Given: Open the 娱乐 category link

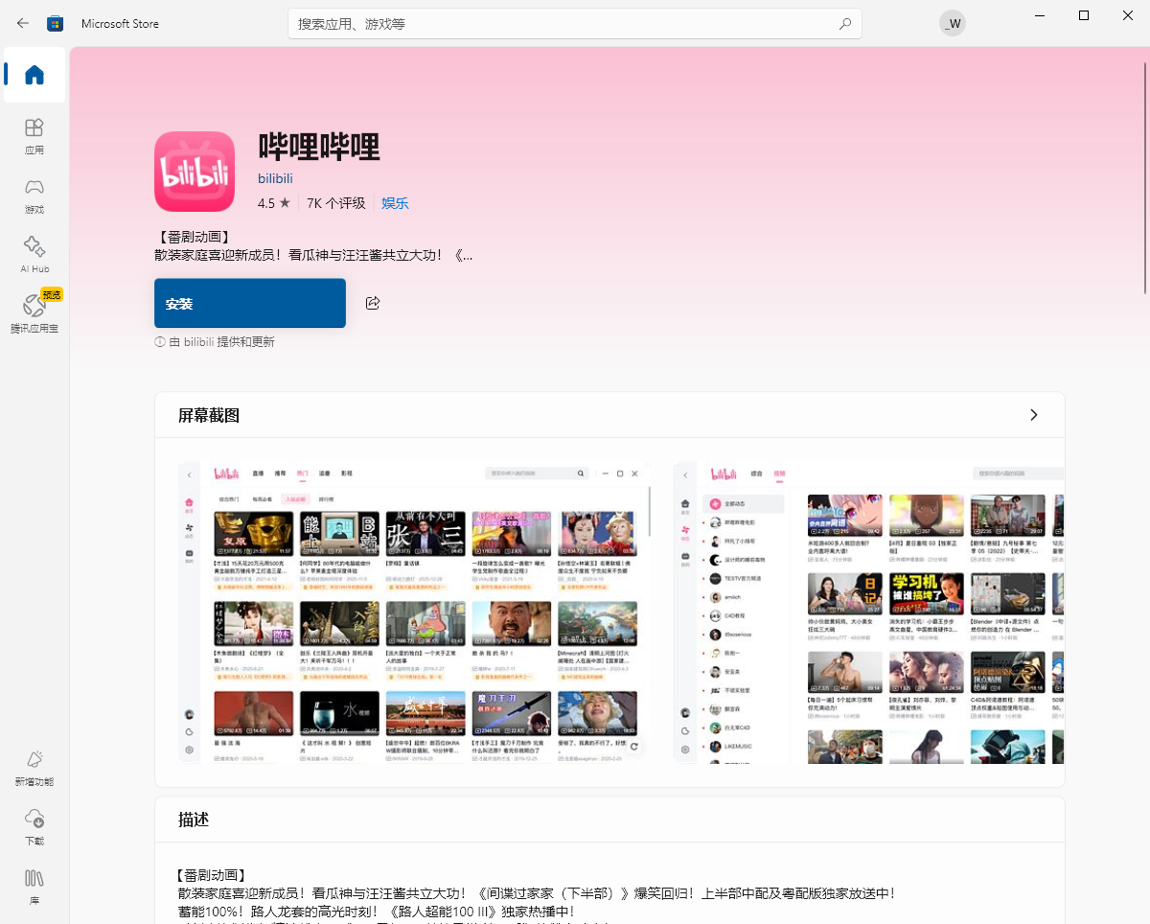Looking at the screenshot, I should (394, 203).
